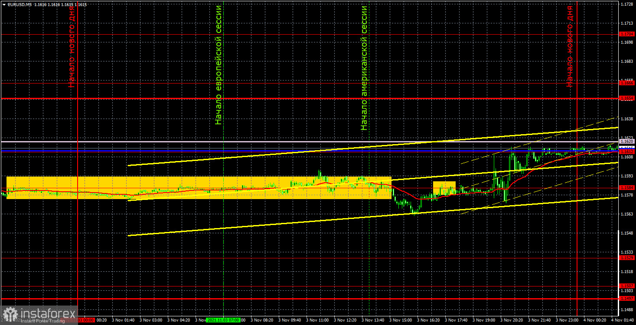Click the 3 Nov 23:00 time label
Viewport: 636px width, 325px height.
coord(568,321)
